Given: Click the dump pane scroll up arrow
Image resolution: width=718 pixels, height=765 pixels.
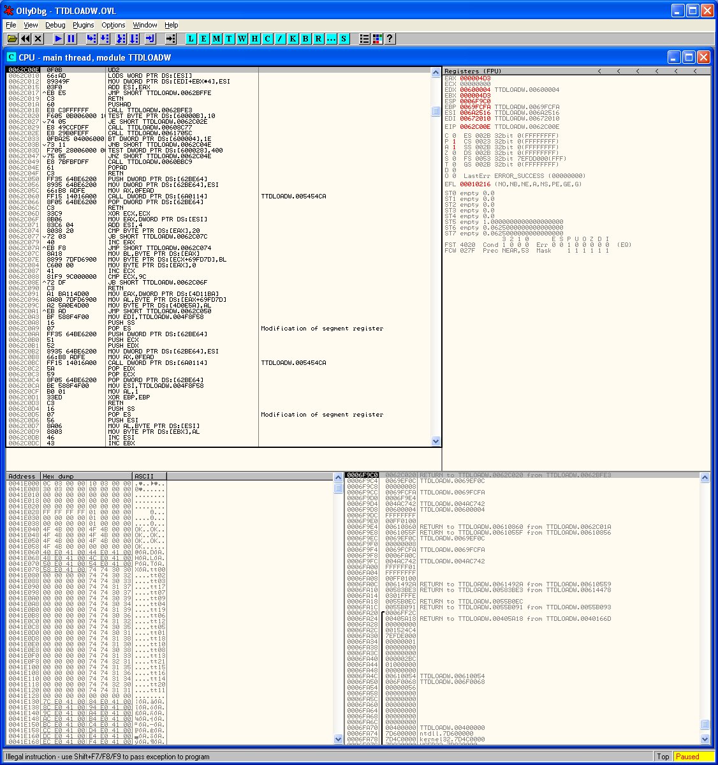Looking at the screenshot, I should [x=339, y=477].
